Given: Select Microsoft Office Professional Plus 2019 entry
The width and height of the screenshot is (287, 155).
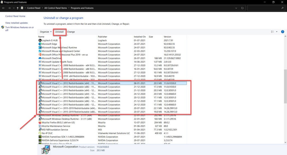Looking at the screenshot, I should click(65, 55).
